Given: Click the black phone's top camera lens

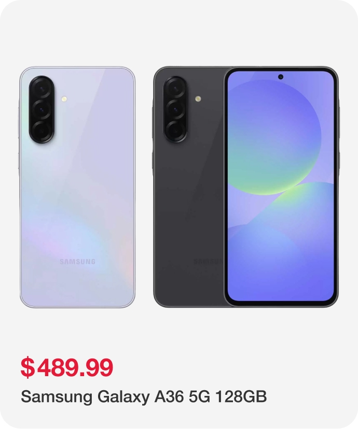Looking at the screenshot, I should coord(175,89).
